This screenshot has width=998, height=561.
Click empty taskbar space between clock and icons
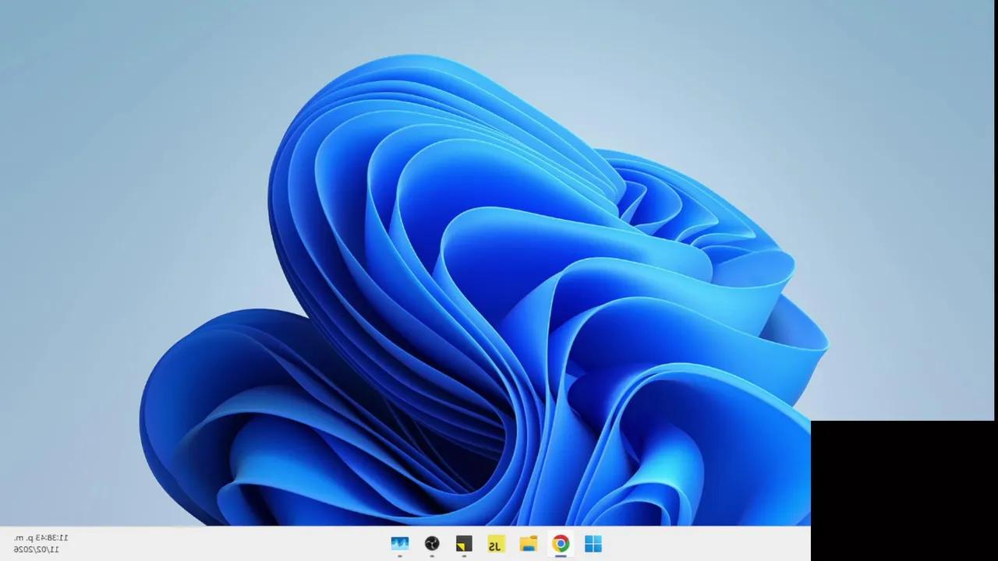(x=234, y=544)
